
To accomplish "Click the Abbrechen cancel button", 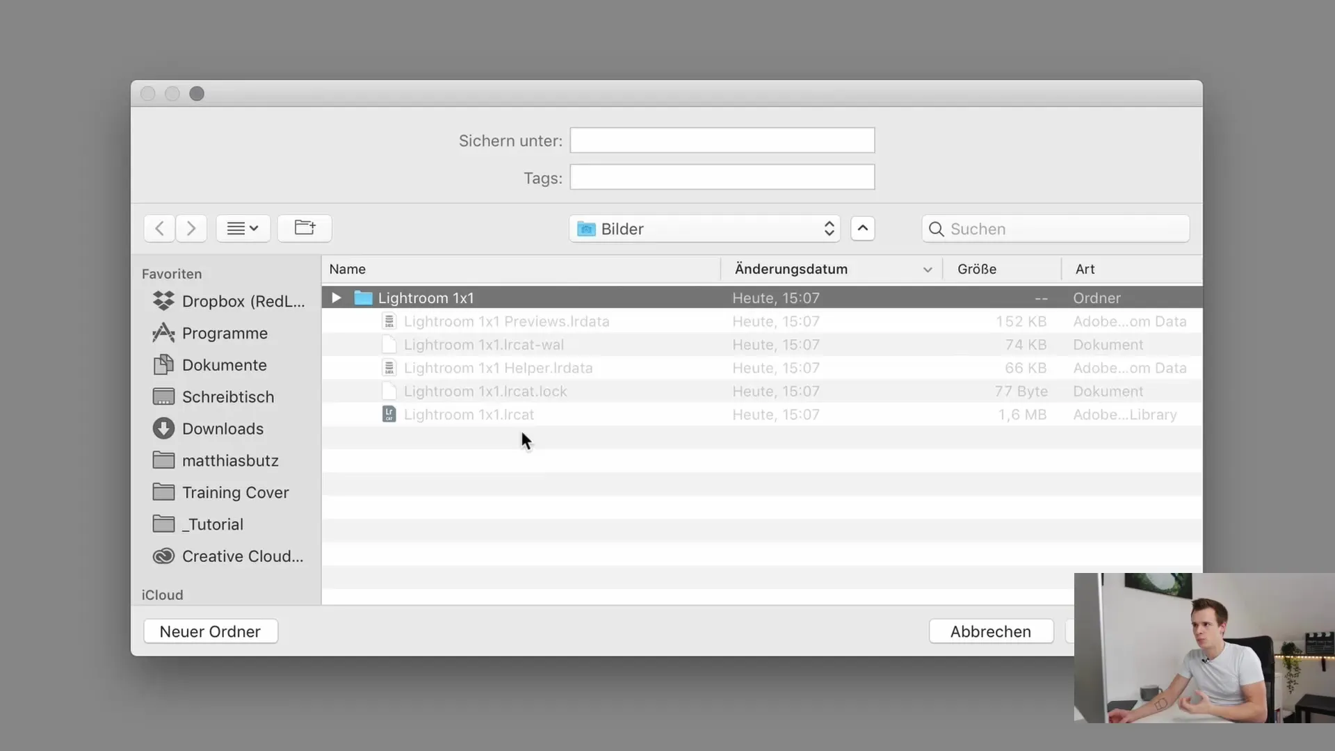I will (990, 631).
